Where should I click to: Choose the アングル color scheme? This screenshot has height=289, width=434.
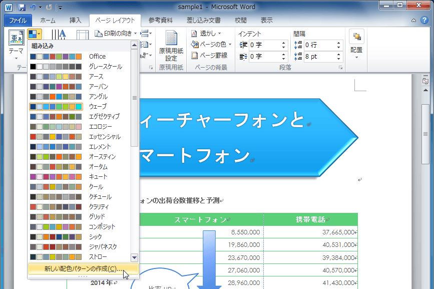click(80, 96)
